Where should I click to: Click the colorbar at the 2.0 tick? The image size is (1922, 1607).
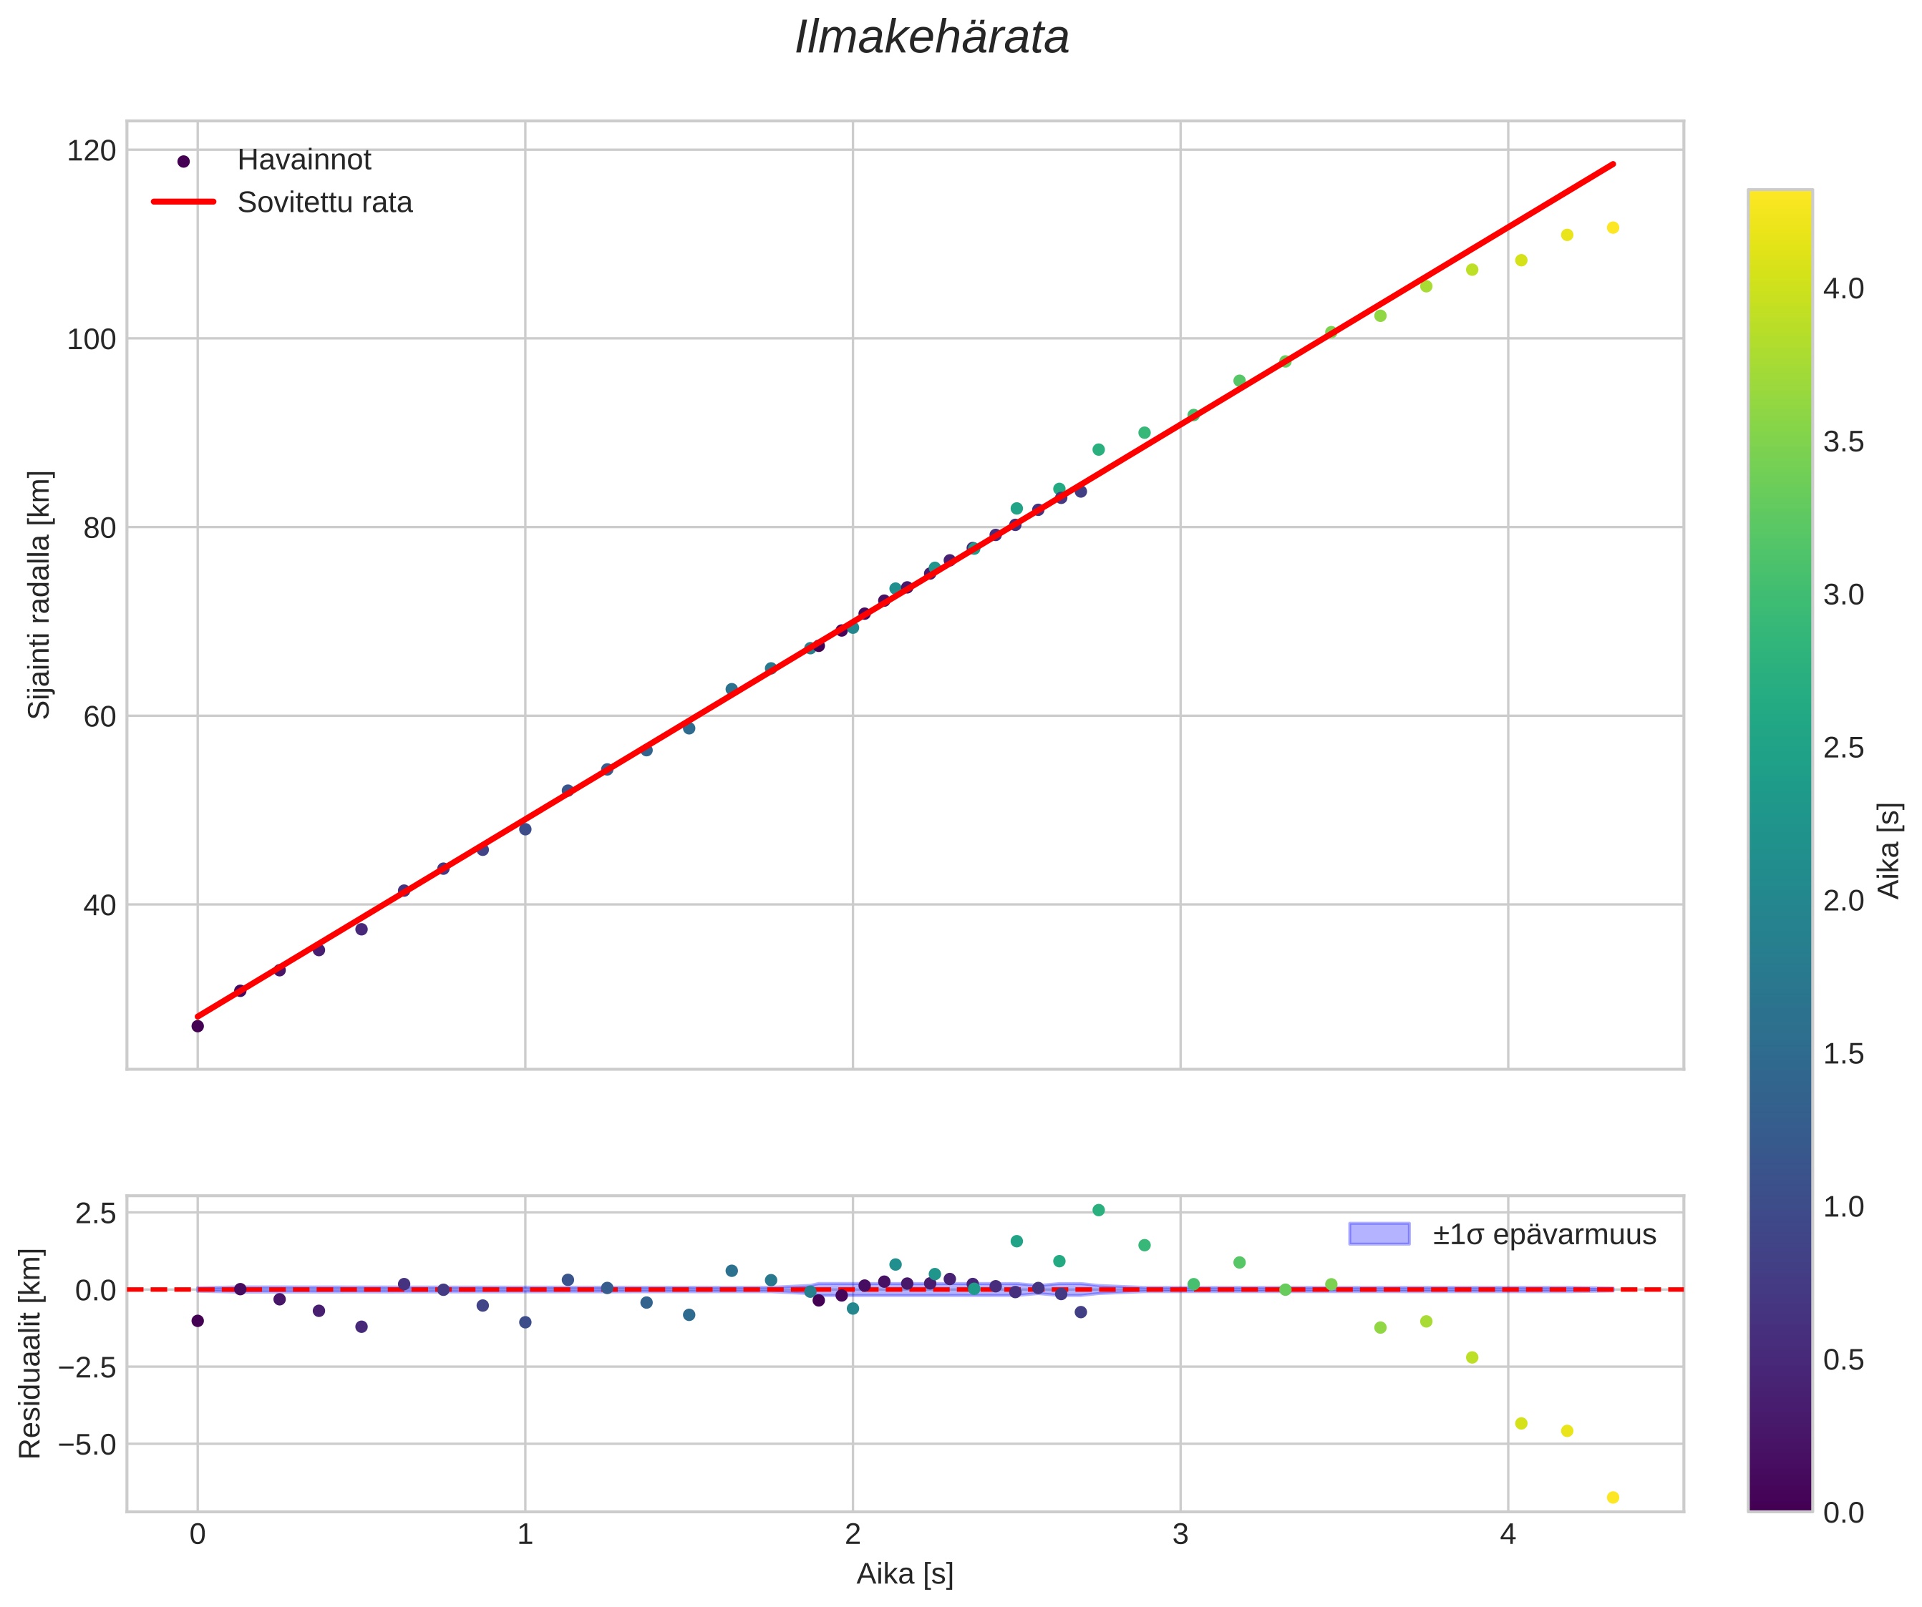click(1780, 901)
